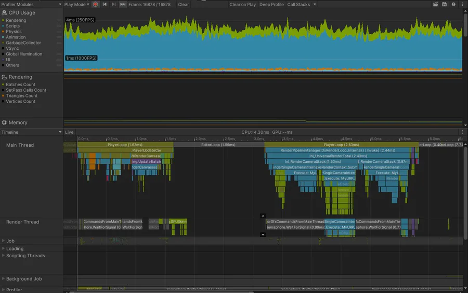
Task: Toggle Physics category color box
Action: point(3,32)
